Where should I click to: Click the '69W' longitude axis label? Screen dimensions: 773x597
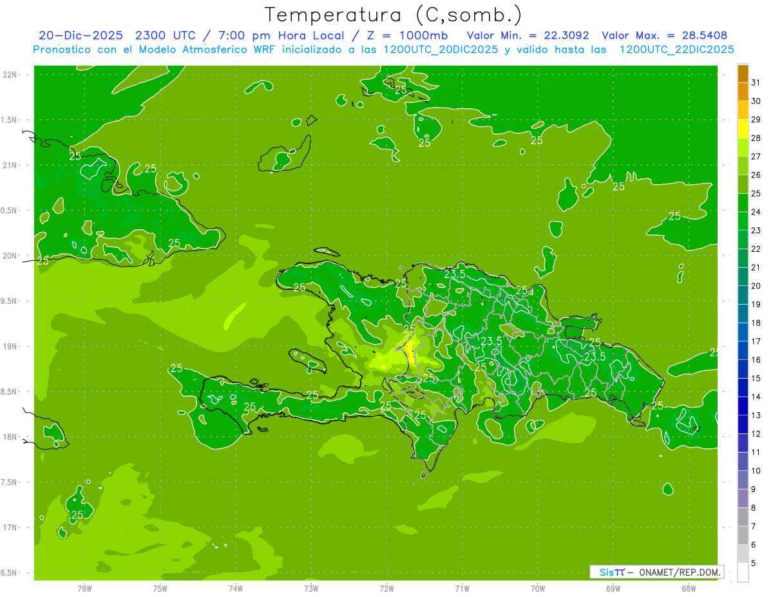pyautogui.click(x=613, y=588)
